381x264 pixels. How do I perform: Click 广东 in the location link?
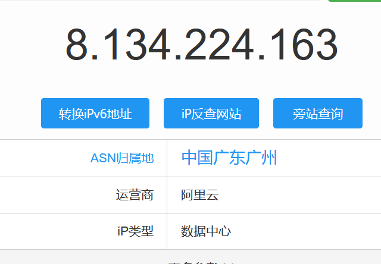click(229, 158)
